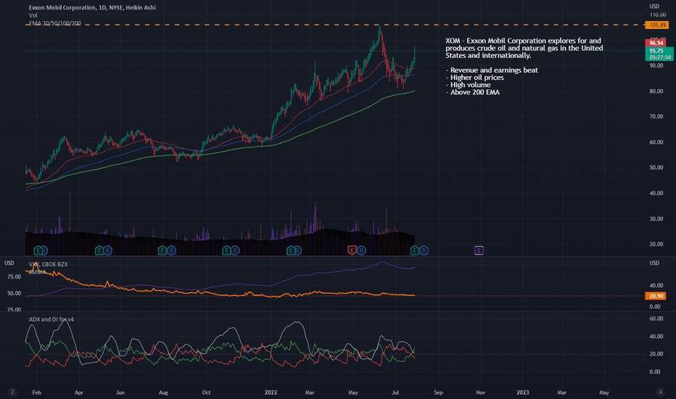Click the dividend marker just right of Aug

coord(171,250)
